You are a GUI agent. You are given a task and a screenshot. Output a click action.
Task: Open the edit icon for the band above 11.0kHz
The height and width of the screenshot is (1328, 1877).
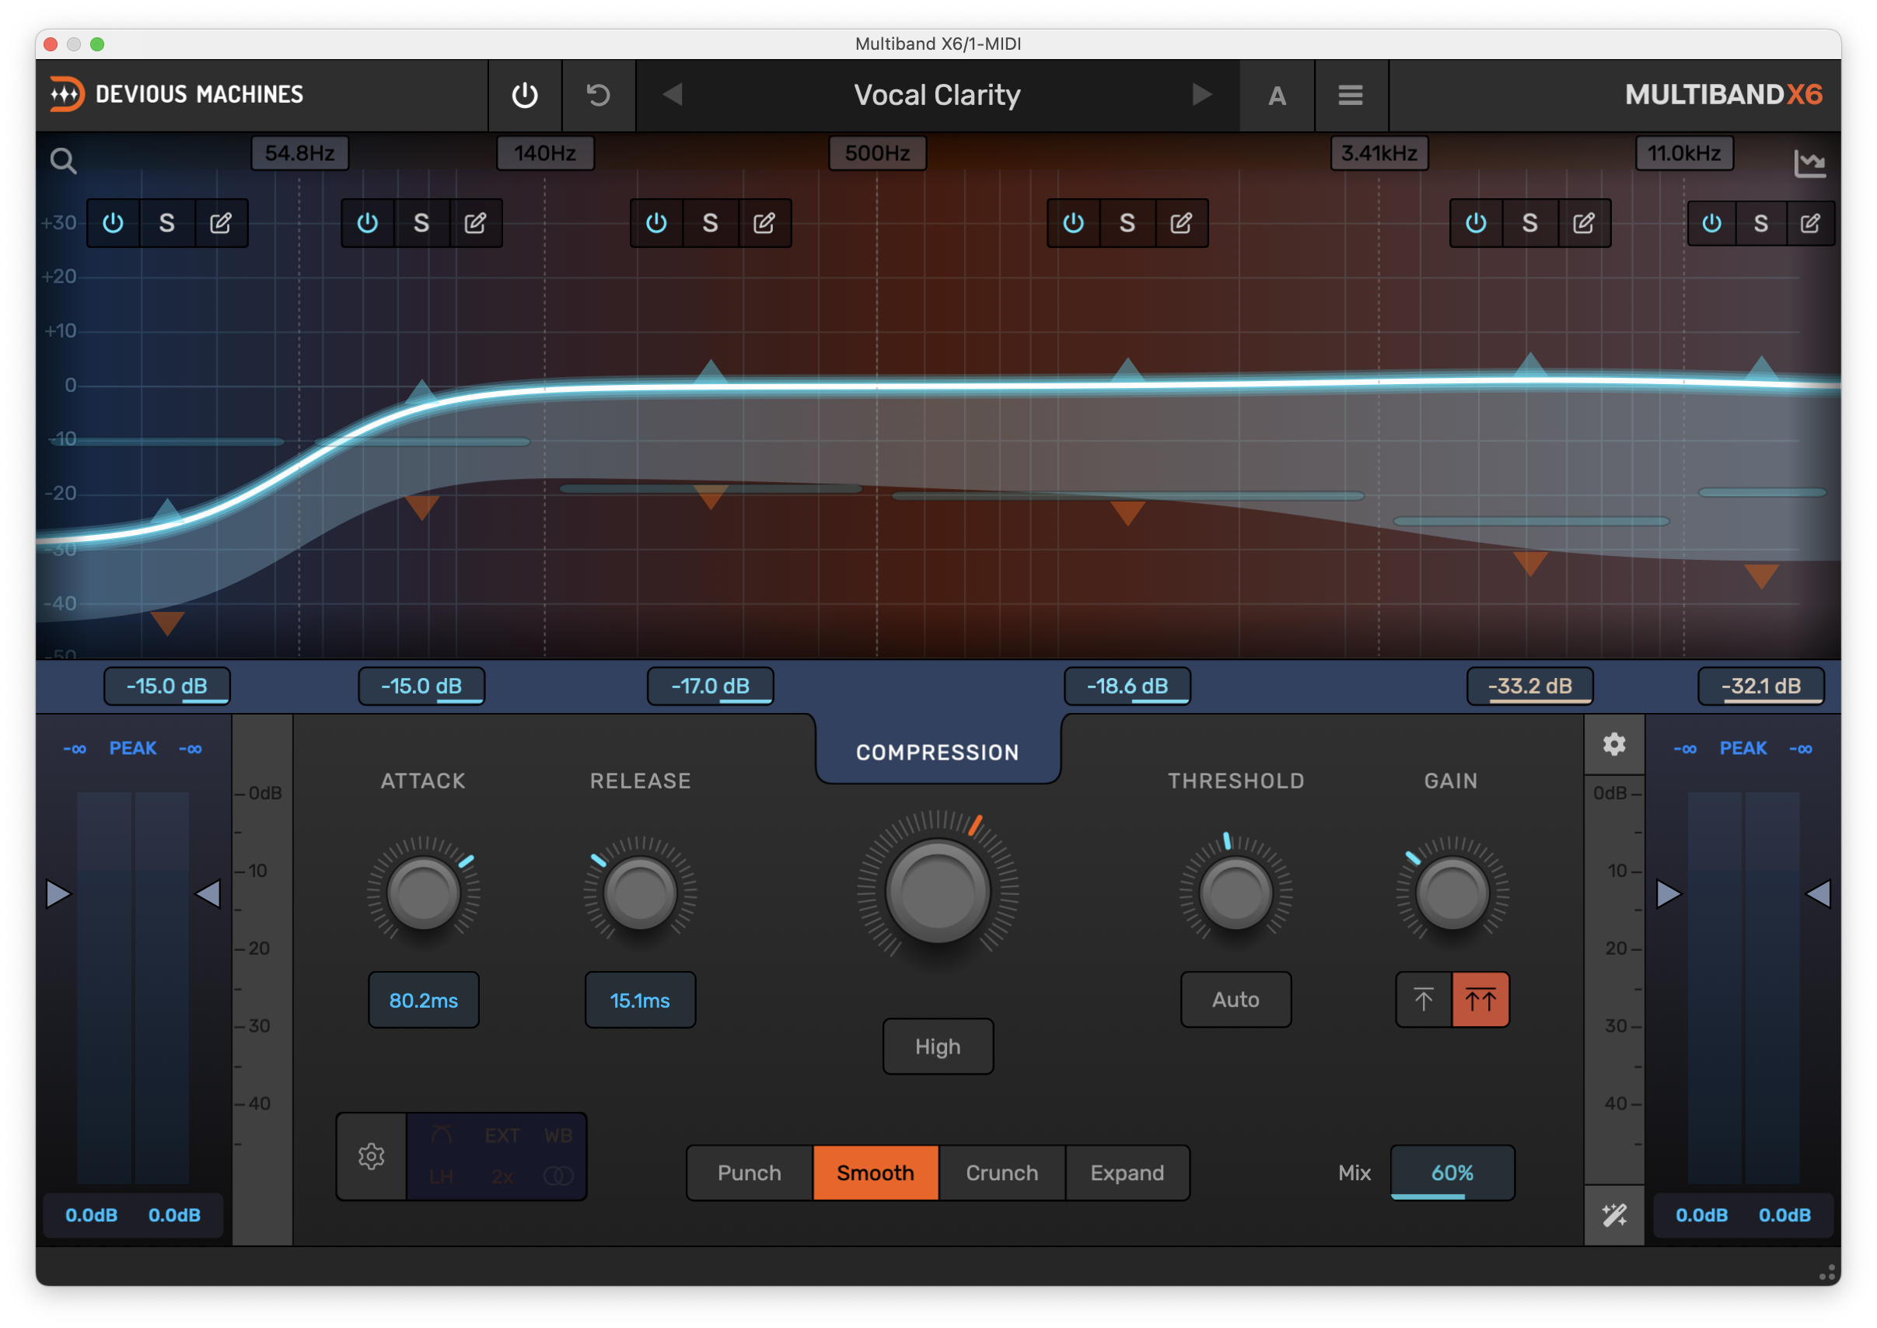(x=1810, y=223)
